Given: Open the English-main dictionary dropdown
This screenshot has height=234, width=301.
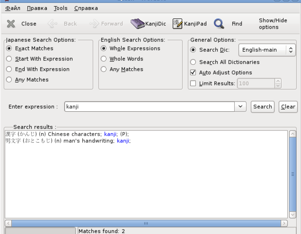Looking at the screenshot, I should [x=267, y=50].
